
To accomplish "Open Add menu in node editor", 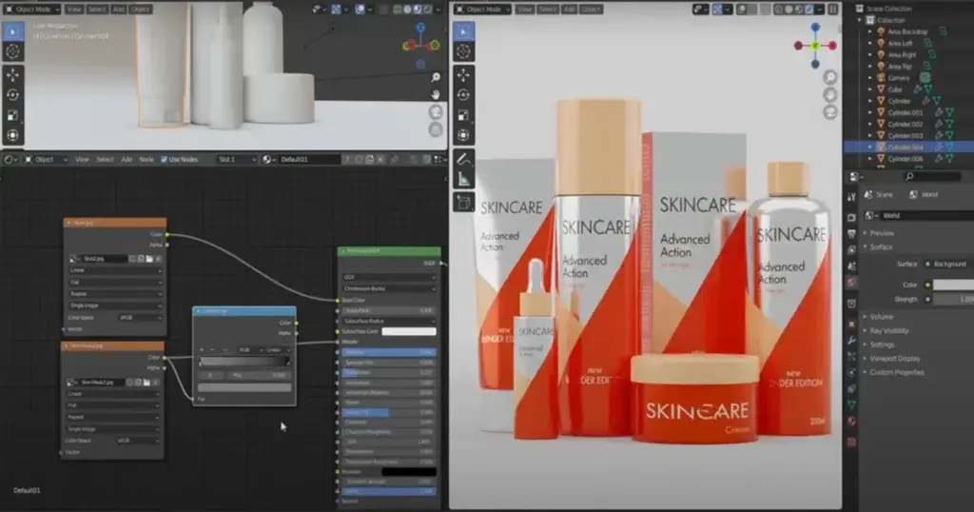I will [x=127, y=160].
